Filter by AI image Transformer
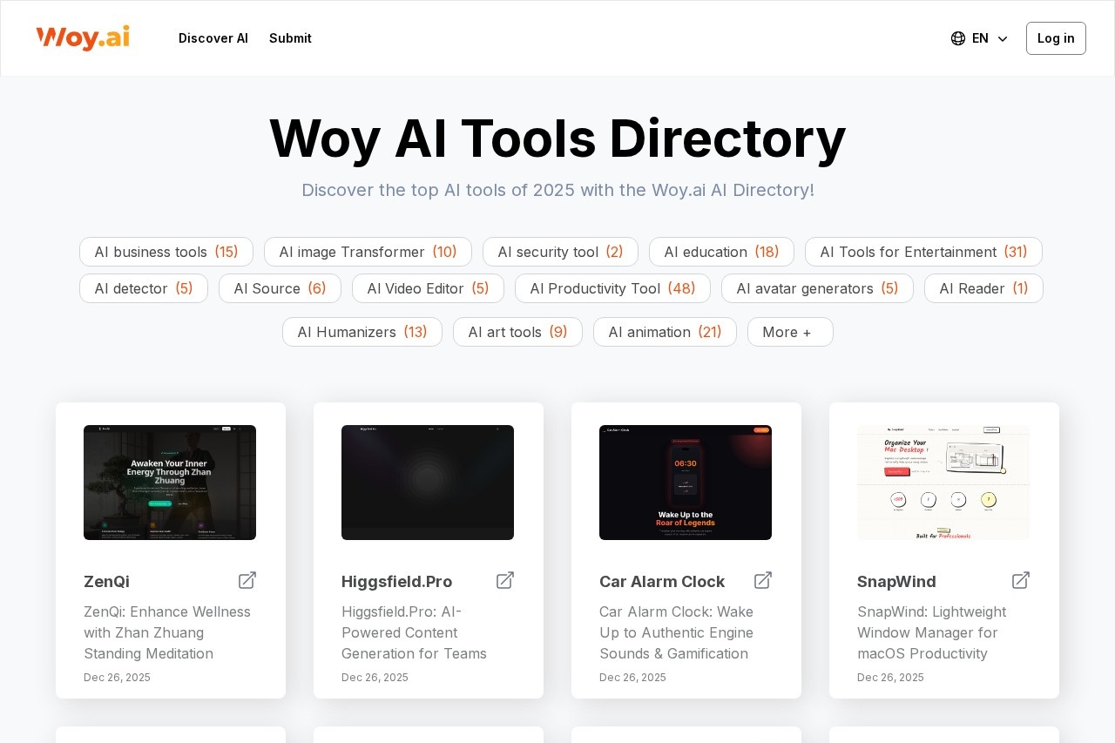 368,252
